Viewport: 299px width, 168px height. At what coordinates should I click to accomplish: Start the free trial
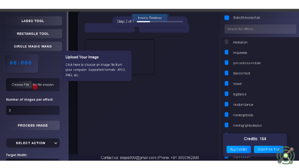(268, 149)
